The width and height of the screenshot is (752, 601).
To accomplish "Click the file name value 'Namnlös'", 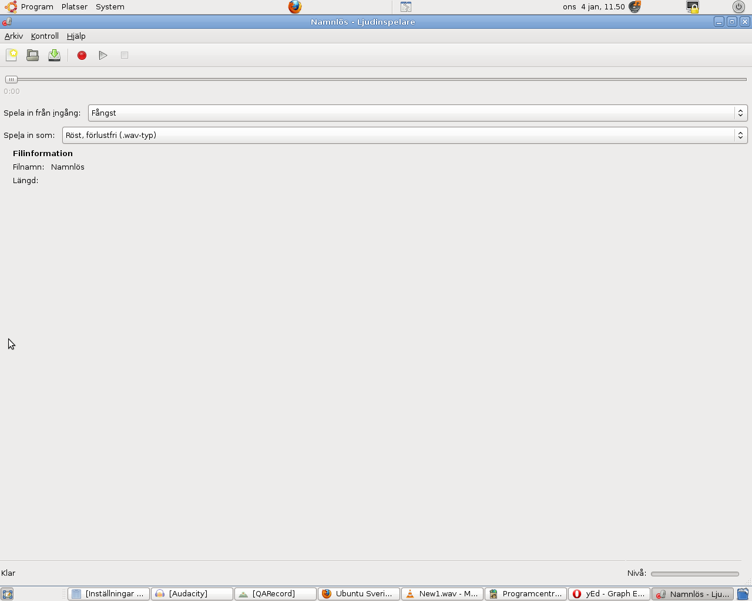I will click(68, 167).
